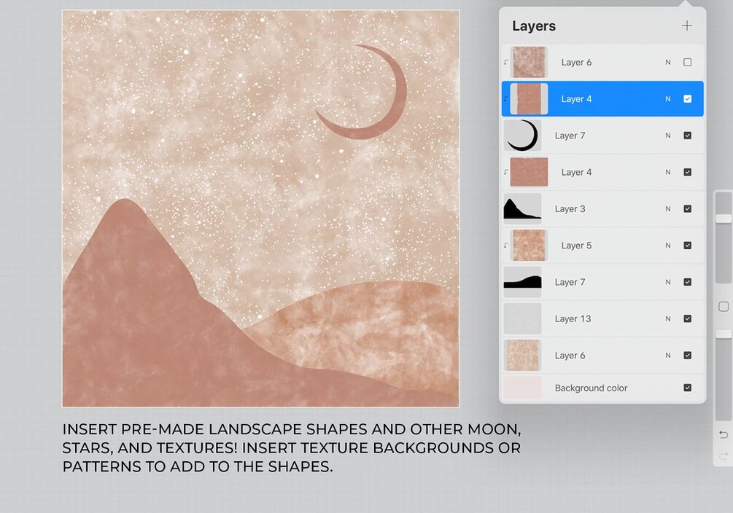Tap the redo arrow in sidebar
This screenshot has width=733, height=513.
click(x=724, y=456)
